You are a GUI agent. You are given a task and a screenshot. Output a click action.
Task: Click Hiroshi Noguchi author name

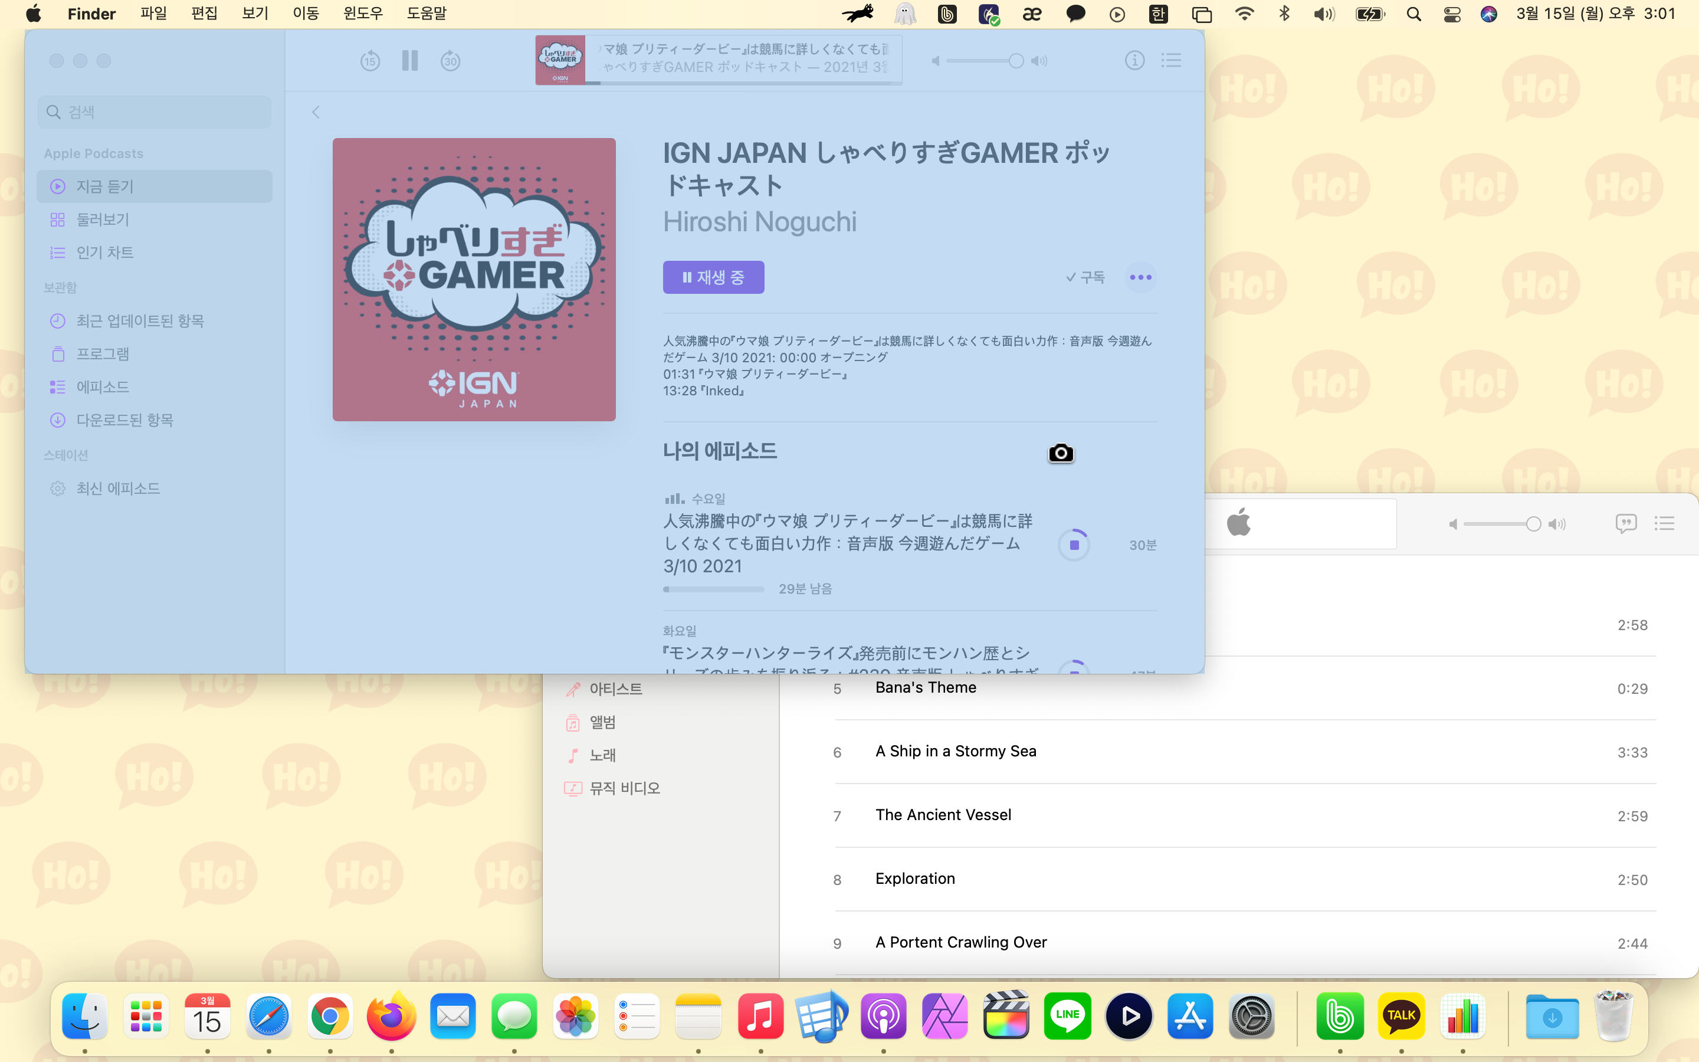click(x=760, y=222)
